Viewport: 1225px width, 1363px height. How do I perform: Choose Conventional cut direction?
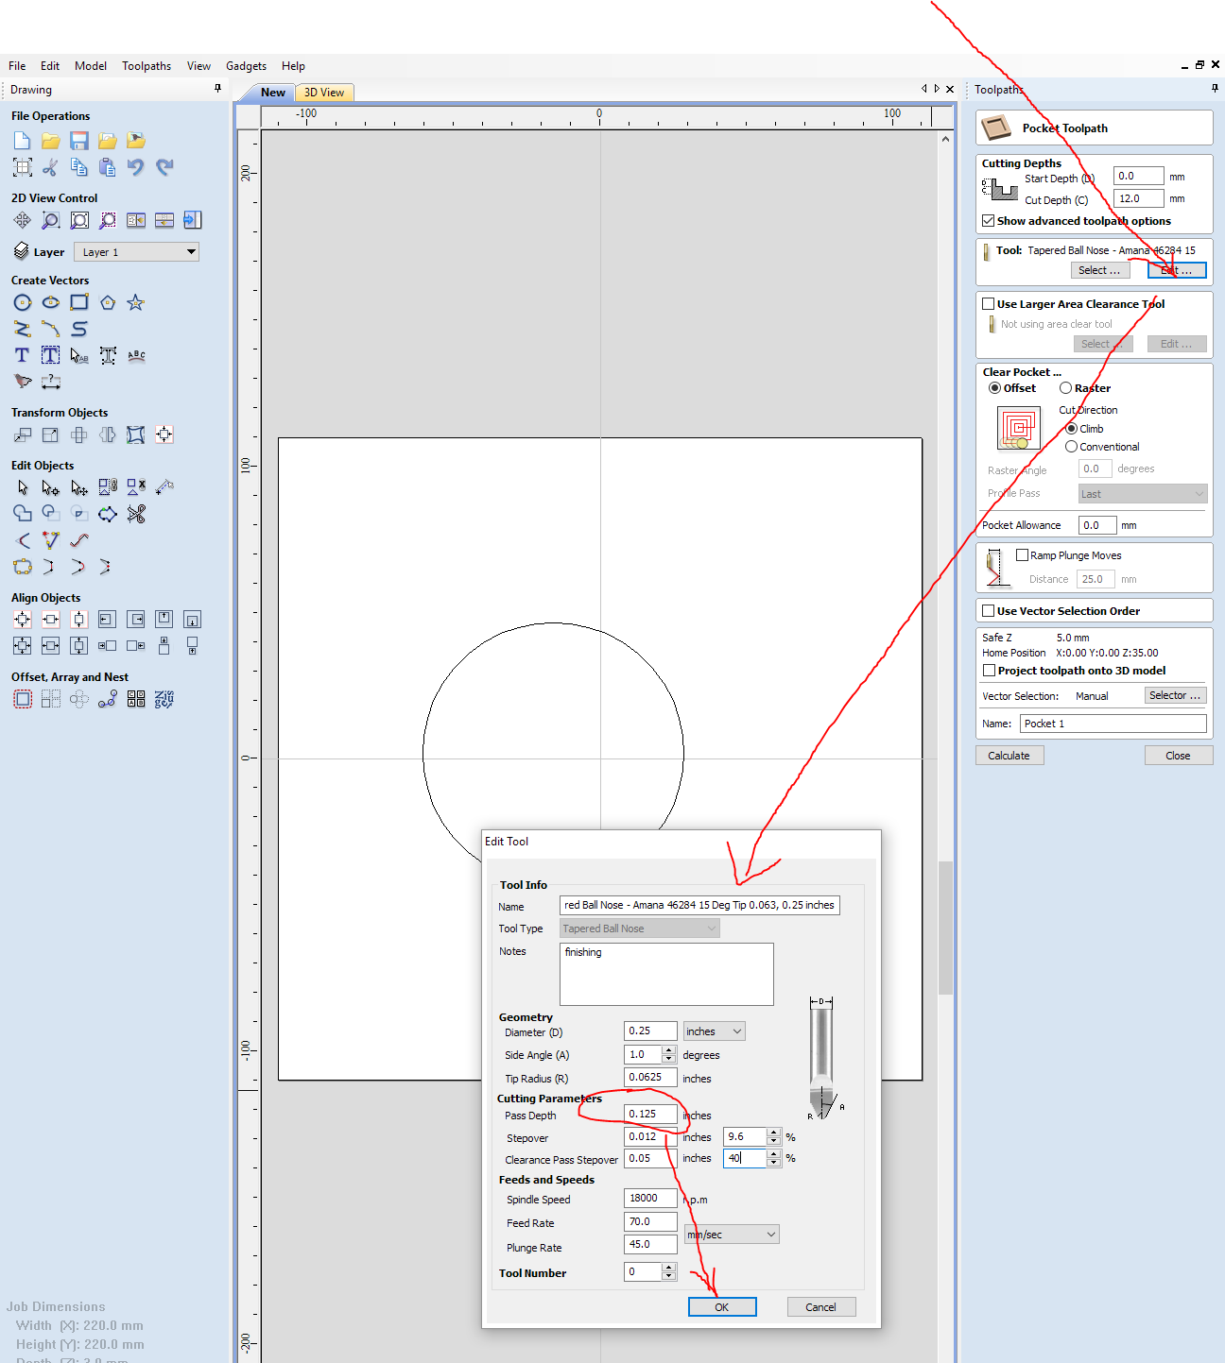[1071, 447]
